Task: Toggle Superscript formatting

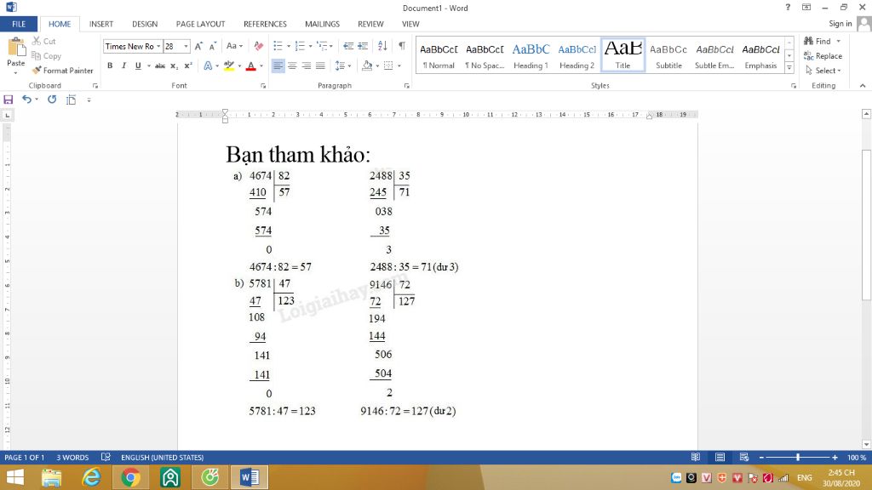Action: (188, 66)
